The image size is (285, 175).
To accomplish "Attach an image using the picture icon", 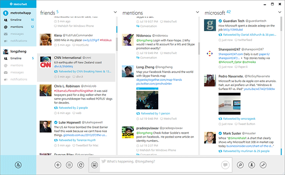I will pyautogui.click(x=94, y=165).
